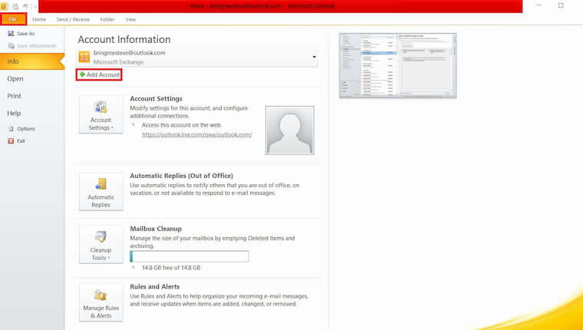This screenshot has width=583, height=330.
Task: Open the Open backstage section
Action: pyautogui.click(x=15, y=79)
